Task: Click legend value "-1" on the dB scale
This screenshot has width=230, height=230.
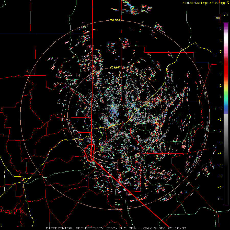Action: click(220, 120)
